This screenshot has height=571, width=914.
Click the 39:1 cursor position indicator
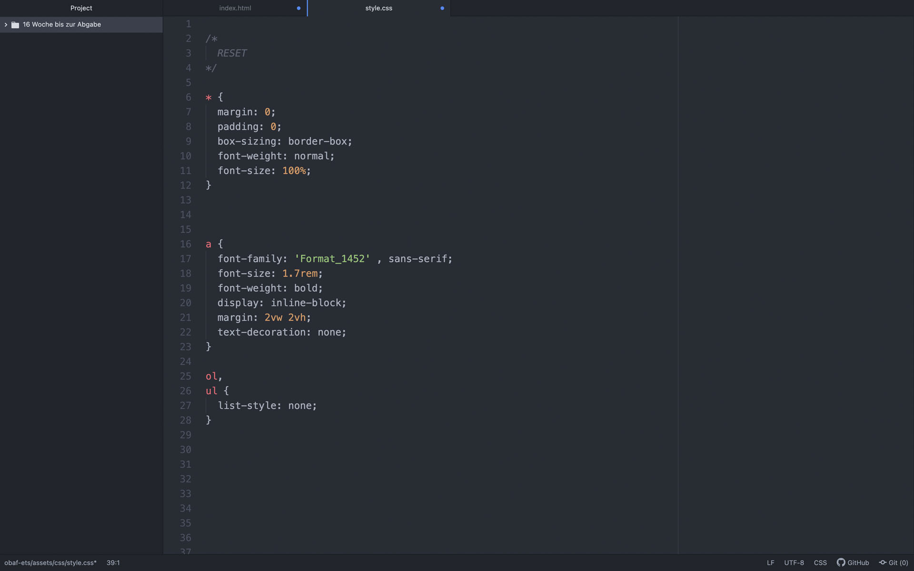pyautogui.click(x=113, y=562)
